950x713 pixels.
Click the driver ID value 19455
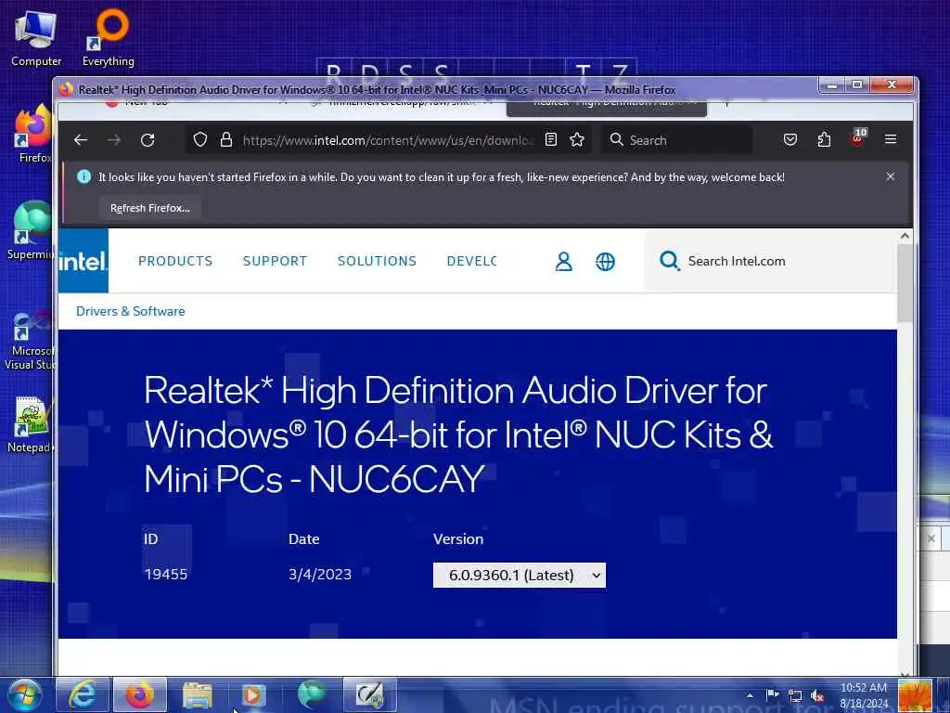(x=166, y=574)
